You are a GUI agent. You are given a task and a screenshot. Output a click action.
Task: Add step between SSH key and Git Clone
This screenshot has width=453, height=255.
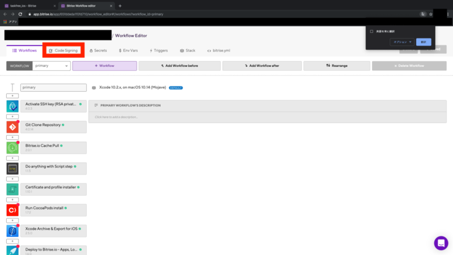pyautogui.click(x=12, y=117)
